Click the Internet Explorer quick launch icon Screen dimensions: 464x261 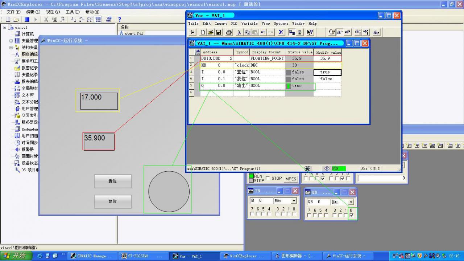[40, 256]
